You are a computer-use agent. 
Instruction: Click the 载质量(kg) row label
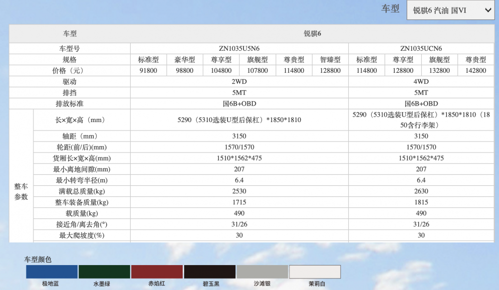click(x=82, y=213)
